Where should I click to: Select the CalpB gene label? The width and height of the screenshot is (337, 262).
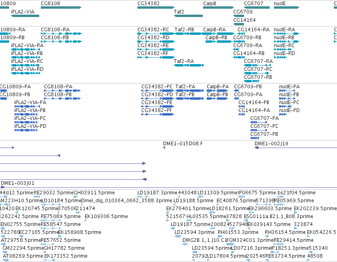(x=210, y=4)
